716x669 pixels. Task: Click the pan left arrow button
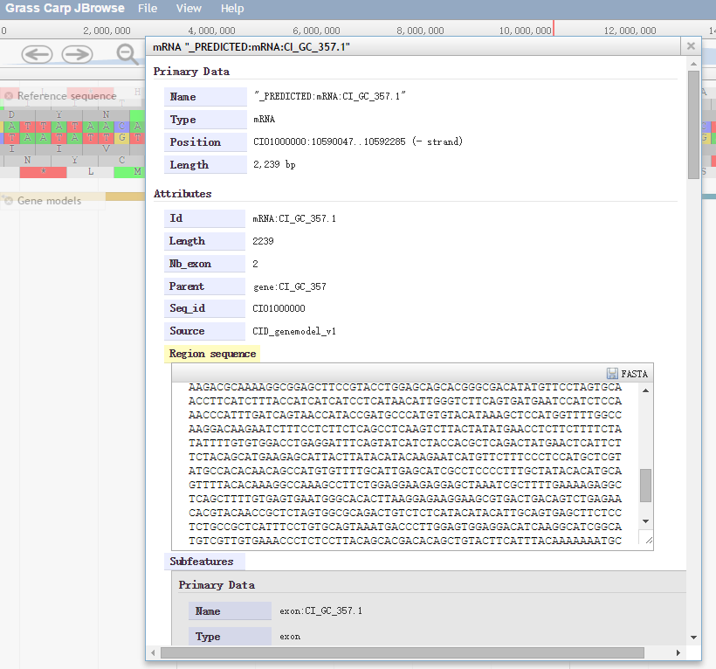click(x=37, y=54)
